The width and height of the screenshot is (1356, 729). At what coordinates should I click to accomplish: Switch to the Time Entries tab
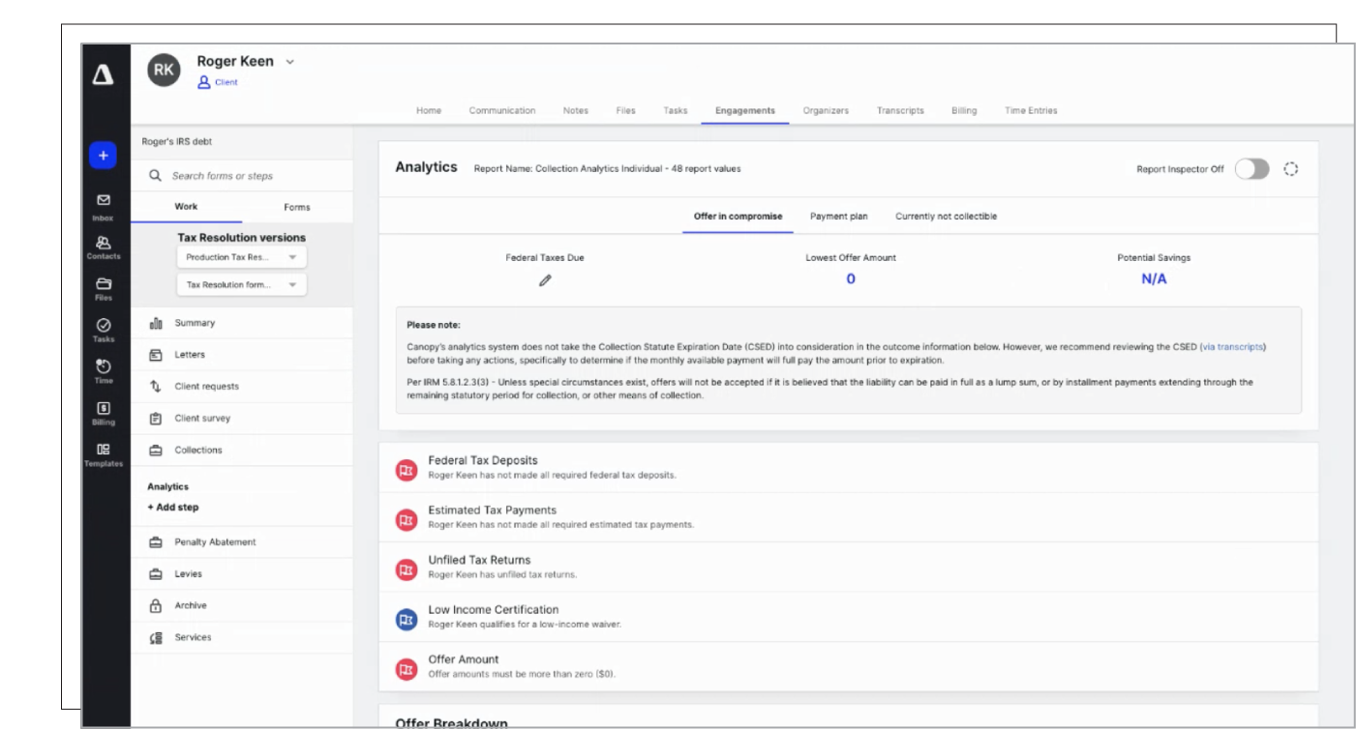click(x=1031, y=110)
